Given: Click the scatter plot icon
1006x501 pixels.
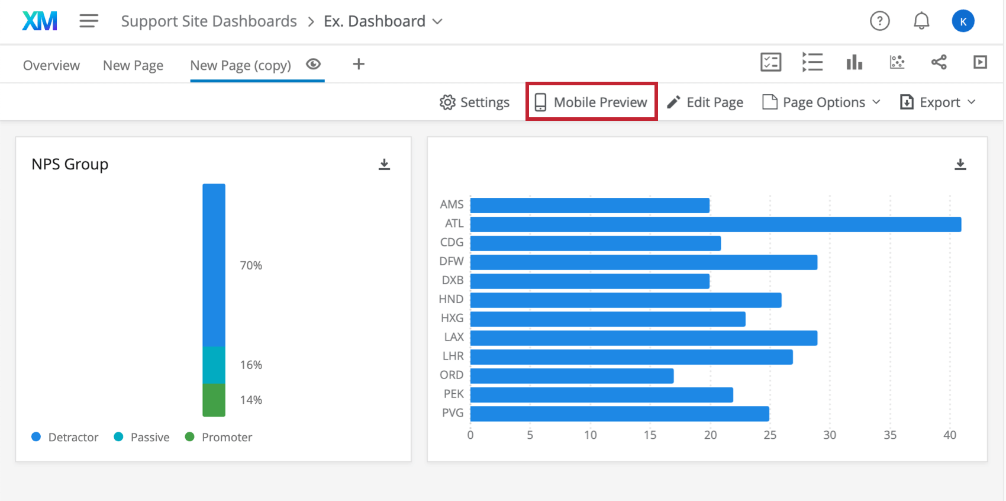Looking at the screenshot, I should pyautogui.click(x=897, y=62).
